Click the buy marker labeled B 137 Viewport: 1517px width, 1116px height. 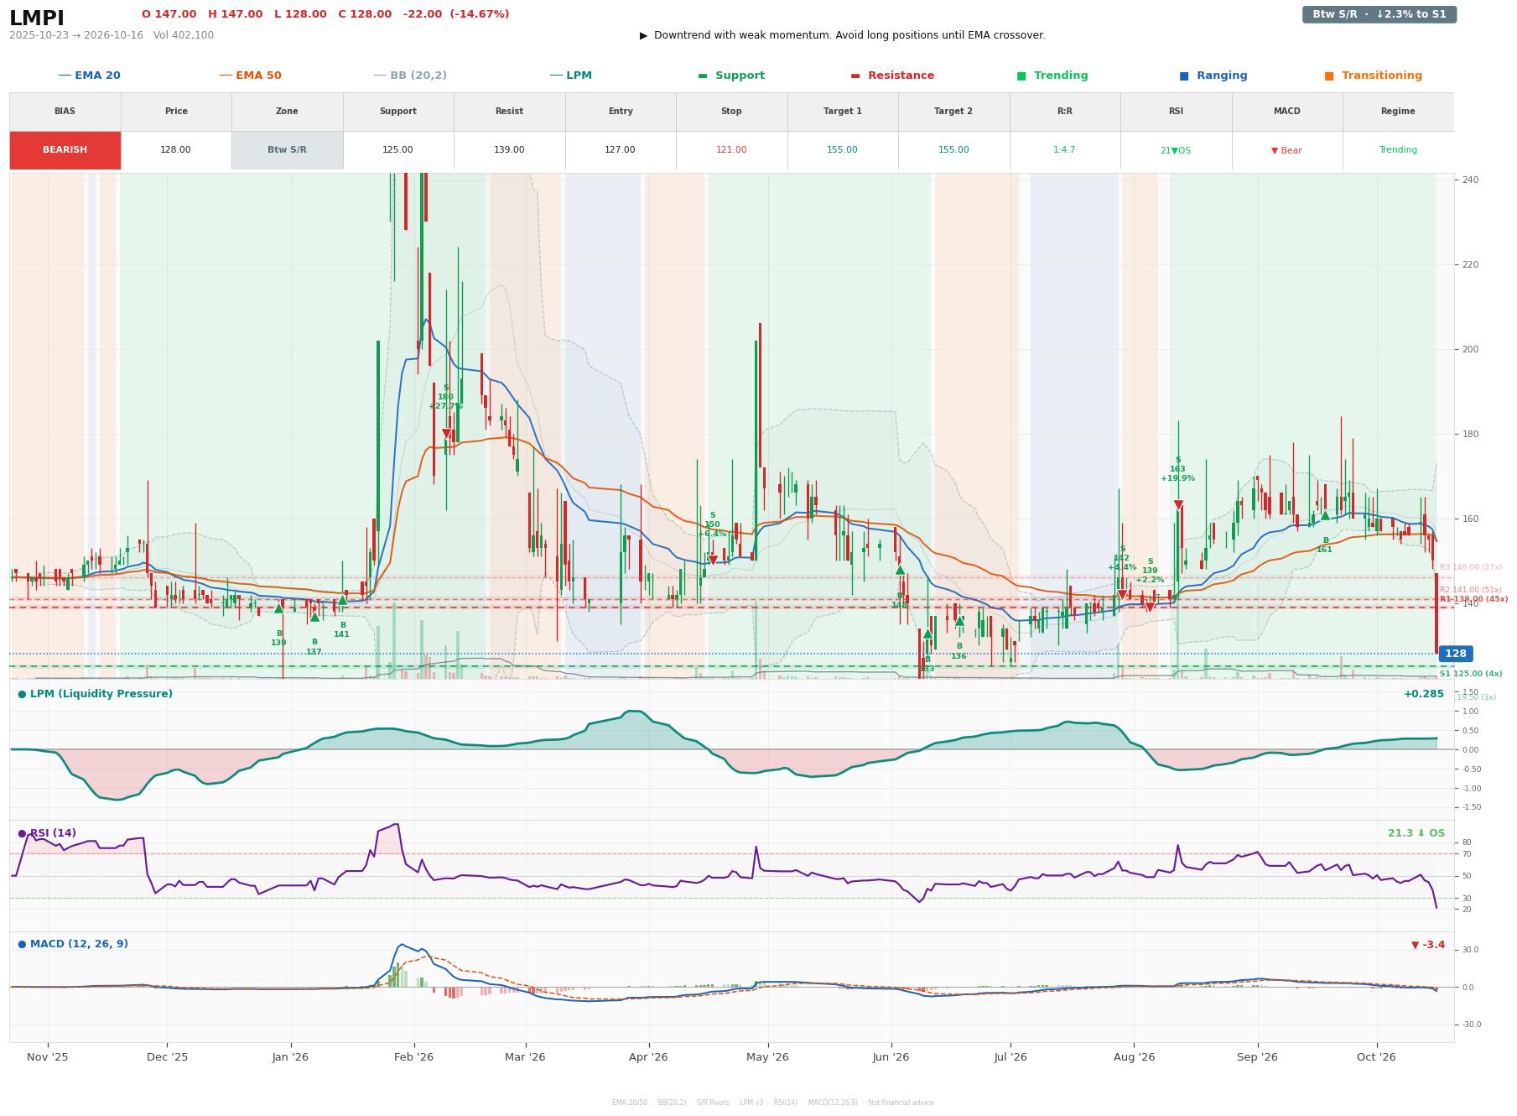pyautogui.click(x=314, y=617)
